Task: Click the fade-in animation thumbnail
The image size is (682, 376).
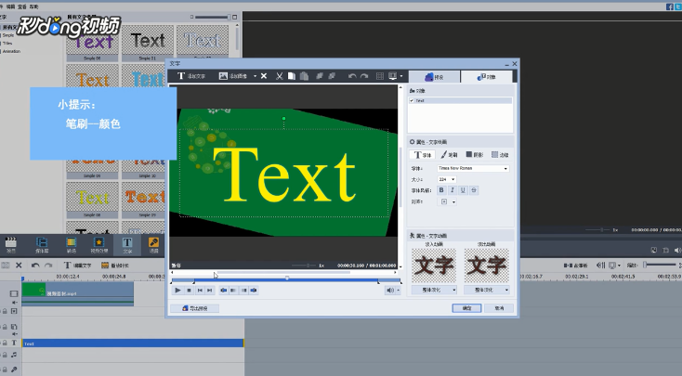Action: click(434, 266)
